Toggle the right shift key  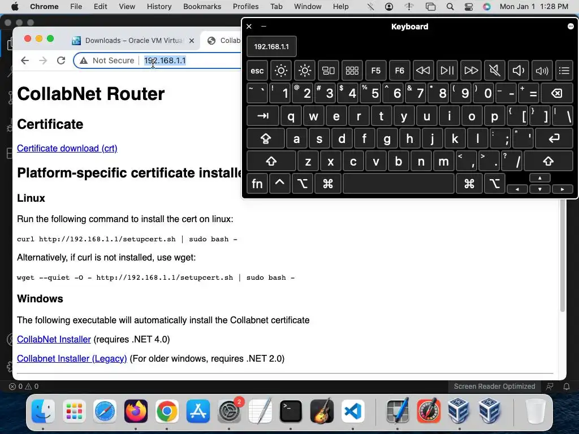click(548, 161)
